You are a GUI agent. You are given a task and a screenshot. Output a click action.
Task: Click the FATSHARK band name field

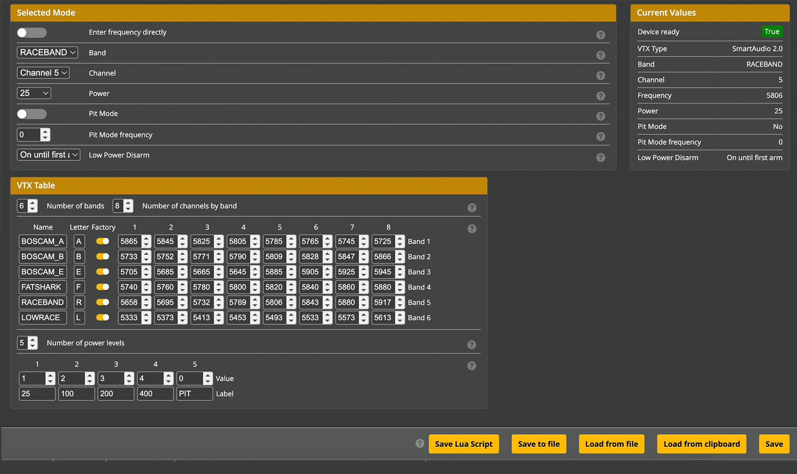pos(43,287)
